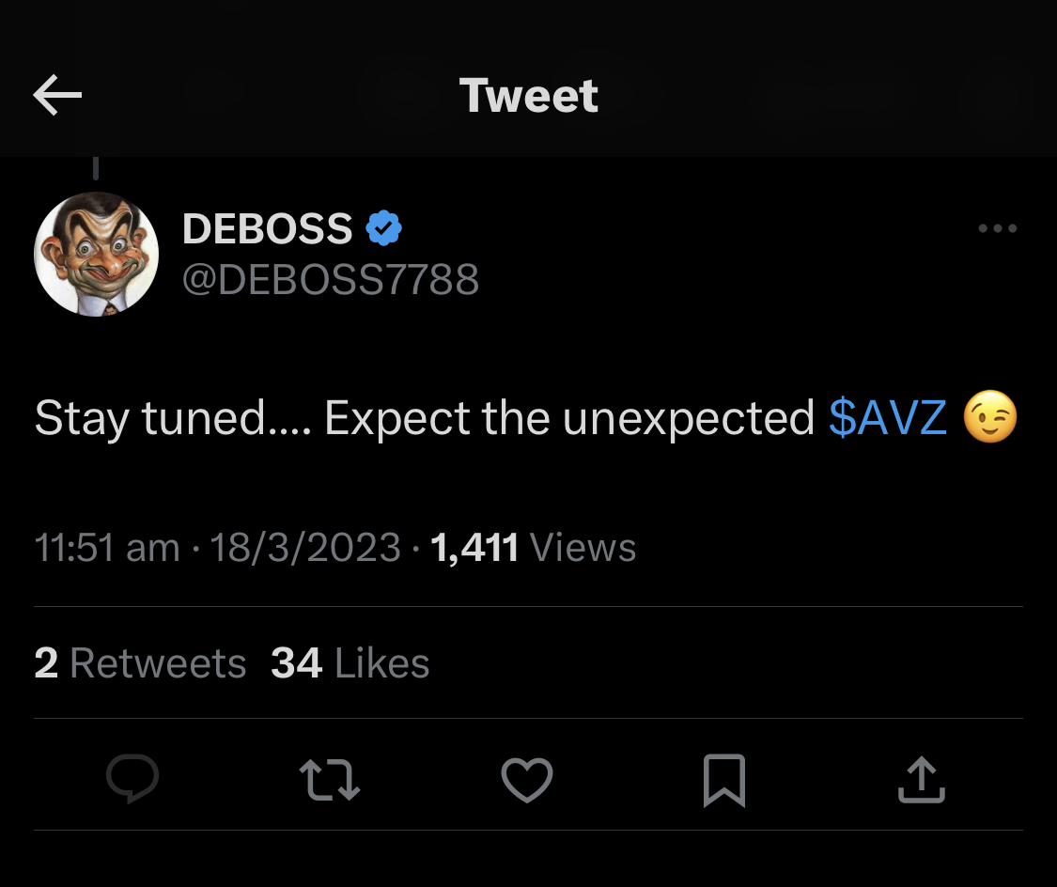
Task: Retweet this post using the retweet icon
Action: tap(329, 780)
